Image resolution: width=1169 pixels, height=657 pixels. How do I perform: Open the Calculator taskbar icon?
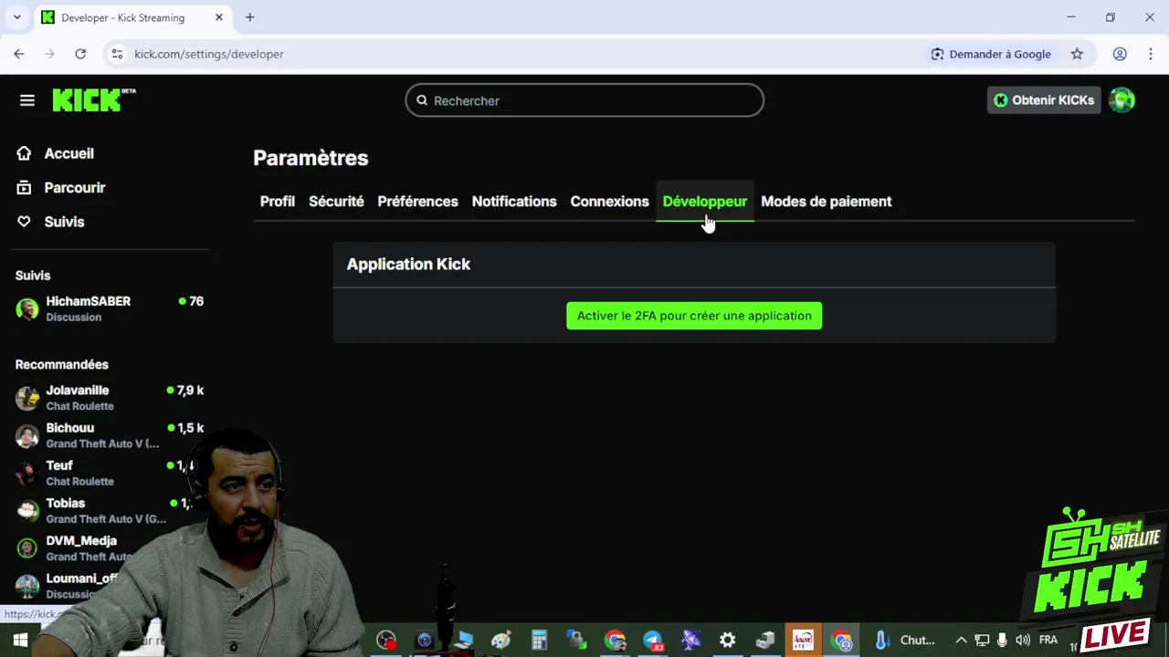[x=539, y=641]
